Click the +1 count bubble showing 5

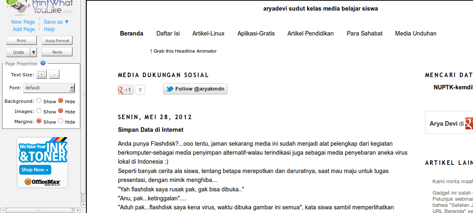point(140,90)
